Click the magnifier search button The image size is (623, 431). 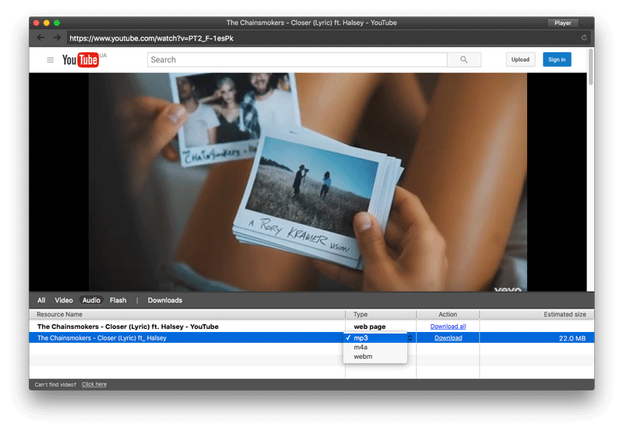pos(464,59)
